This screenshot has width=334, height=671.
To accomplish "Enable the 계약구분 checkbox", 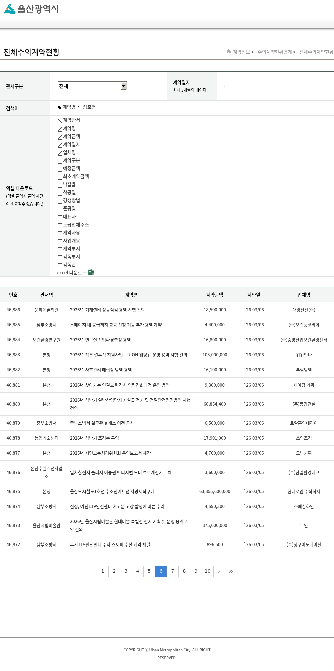I will tap(60, 161).
